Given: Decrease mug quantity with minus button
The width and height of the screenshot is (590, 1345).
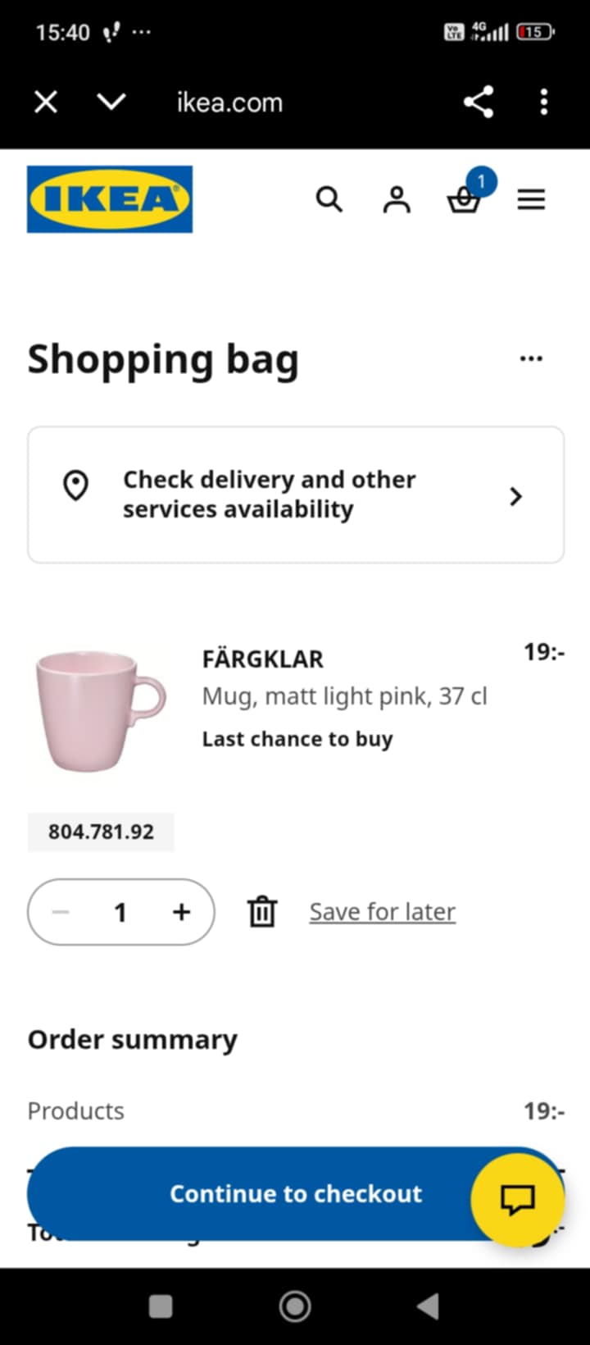Looking at the screenshot, I should click(61, 912).
